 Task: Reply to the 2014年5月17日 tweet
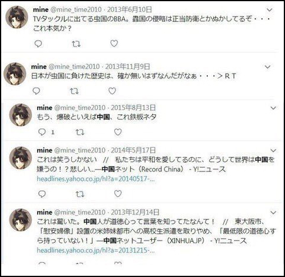click(x=42, y=194)
